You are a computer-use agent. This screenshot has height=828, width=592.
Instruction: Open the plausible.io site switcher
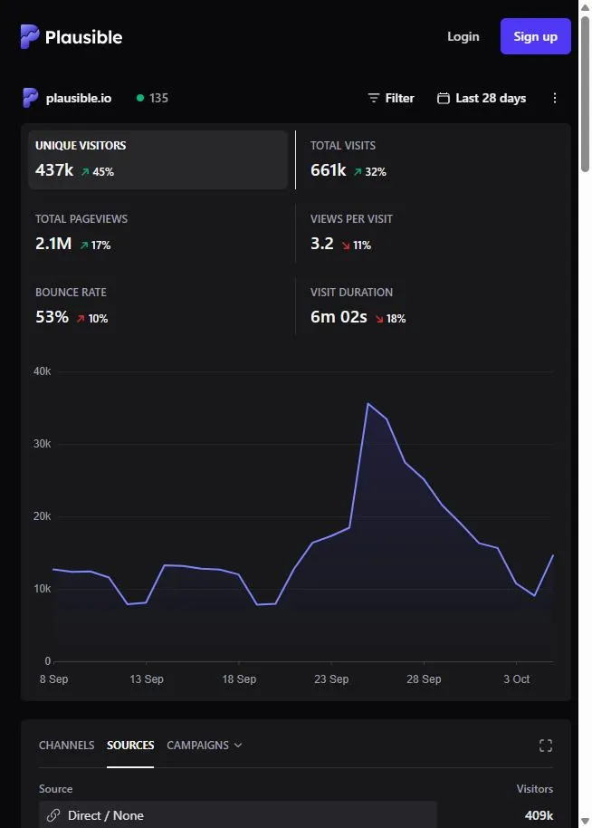[67, 98]
